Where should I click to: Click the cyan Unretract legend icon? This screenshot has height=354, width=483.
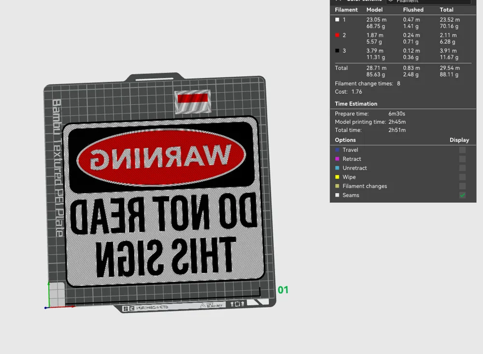[x=337, y=168]
